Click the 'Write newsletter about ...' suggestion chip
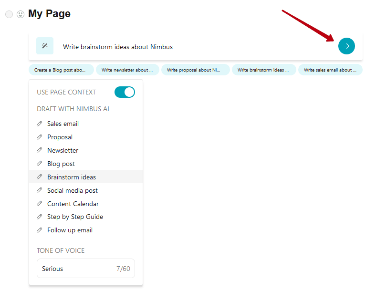 coord(127,70)
